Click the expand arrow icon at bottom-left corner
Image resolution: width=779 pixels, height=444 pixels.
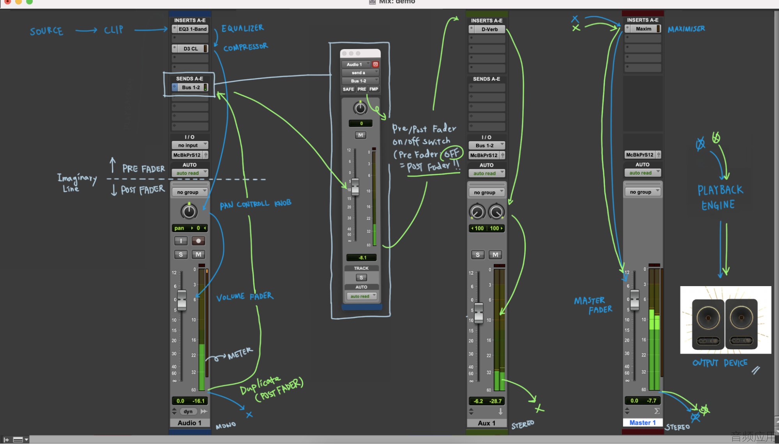tap(6, 440)
